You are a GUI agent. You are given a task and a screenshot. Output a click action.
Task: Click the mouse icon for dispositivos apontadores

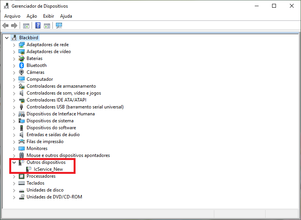tap(22, 155)
